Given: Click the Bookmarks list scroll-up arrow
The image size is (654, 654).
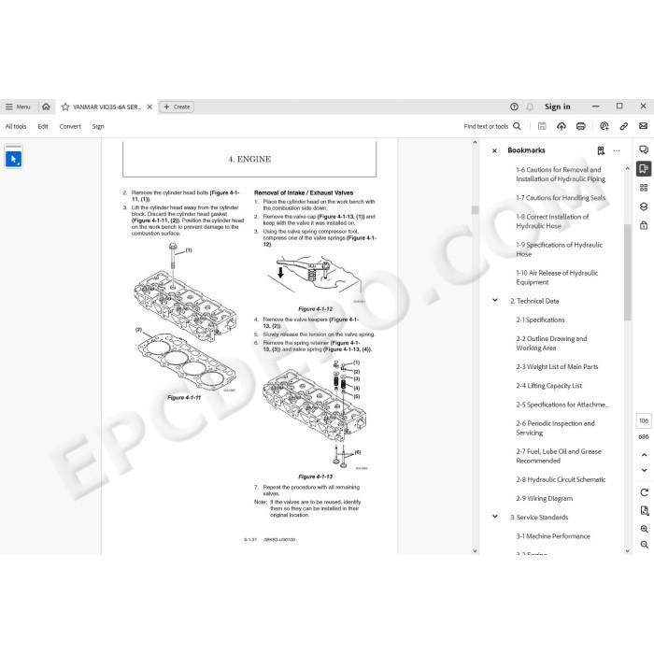Looking at the screenshot, I should 627,168.
